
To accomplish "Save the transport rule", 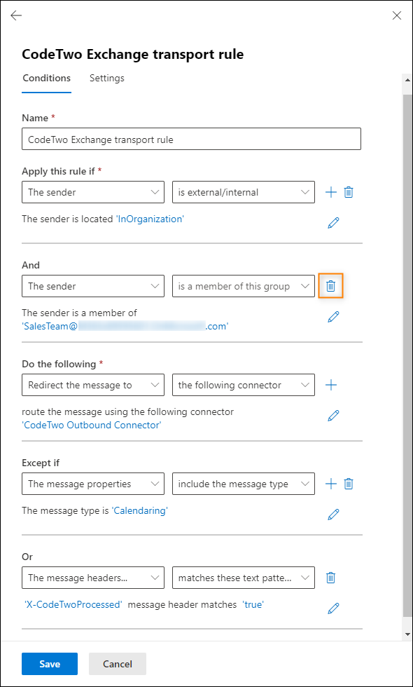I will [x=50, y=664].
